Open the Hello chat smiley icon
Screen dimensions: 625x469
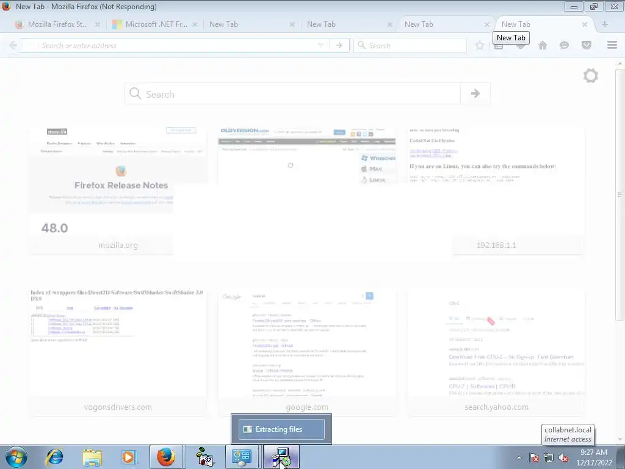coord(564,45)
